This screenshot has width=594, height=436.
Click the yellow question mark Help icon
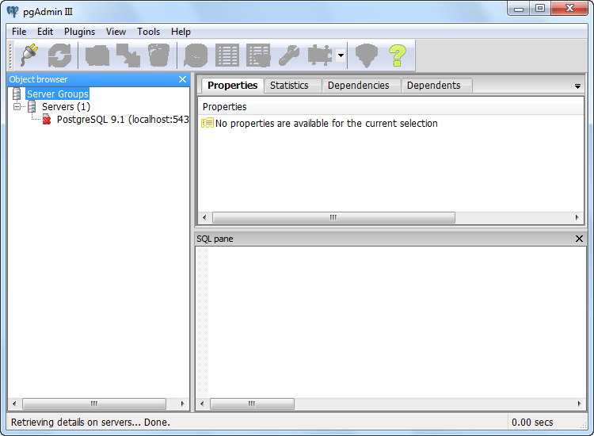[x=397, y=55]
